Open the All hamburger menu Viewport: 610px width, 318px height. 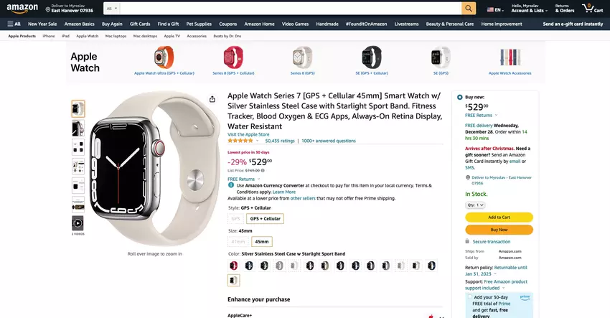point(14,24)
